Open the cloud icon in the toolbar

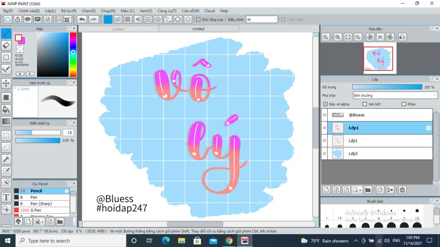click(x=8, y=19)
